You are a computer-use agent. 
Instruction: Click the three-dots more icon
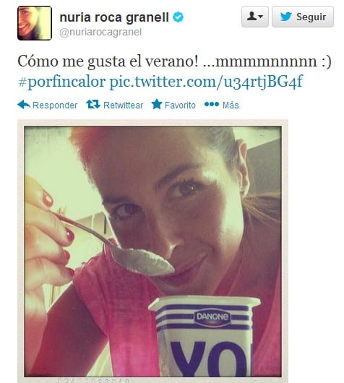coord(212,104)
